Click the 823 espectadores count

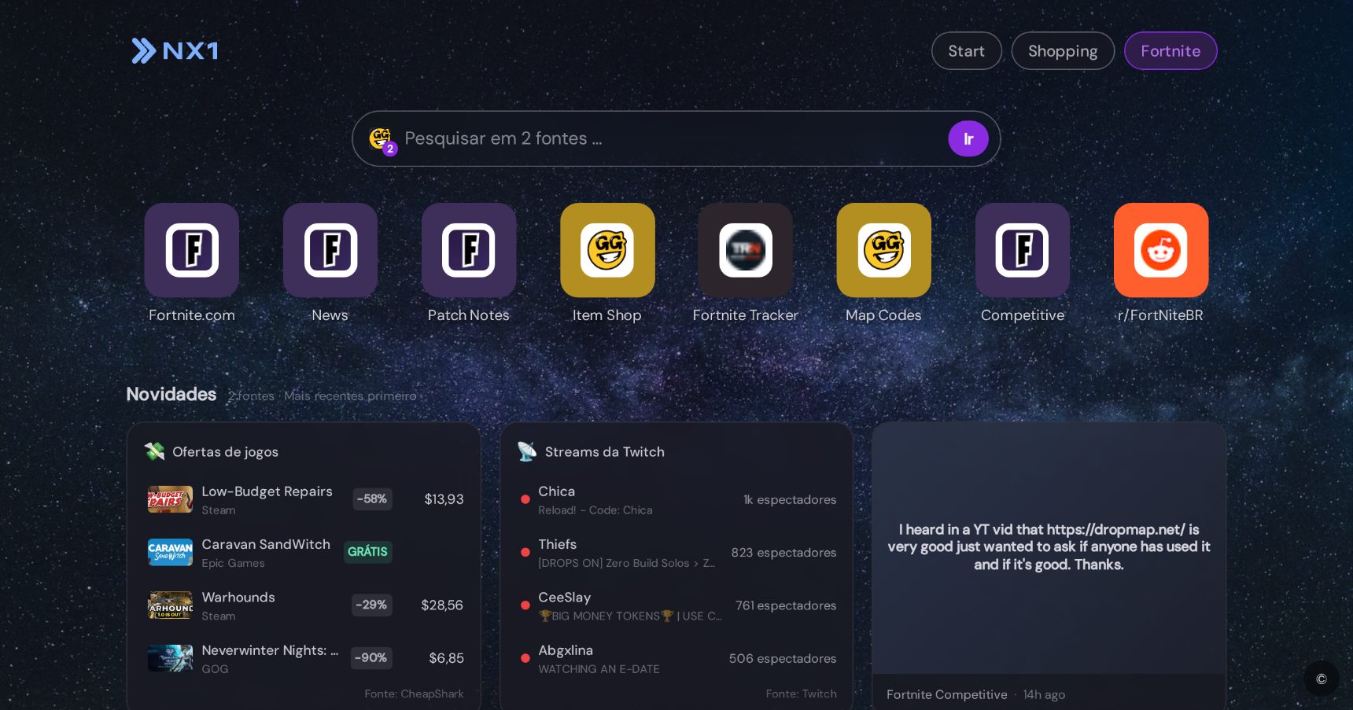(783, 553)
